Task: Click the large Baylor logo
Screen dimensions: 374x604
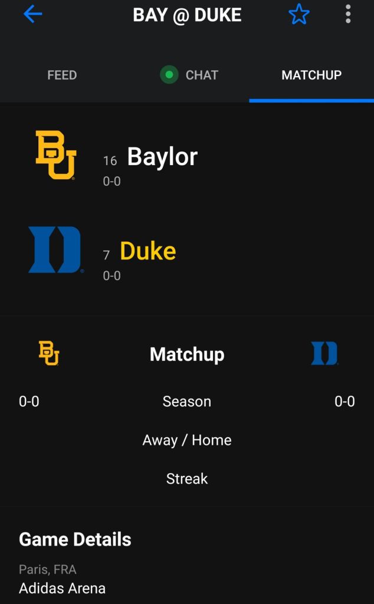Action: coord(55,155)
